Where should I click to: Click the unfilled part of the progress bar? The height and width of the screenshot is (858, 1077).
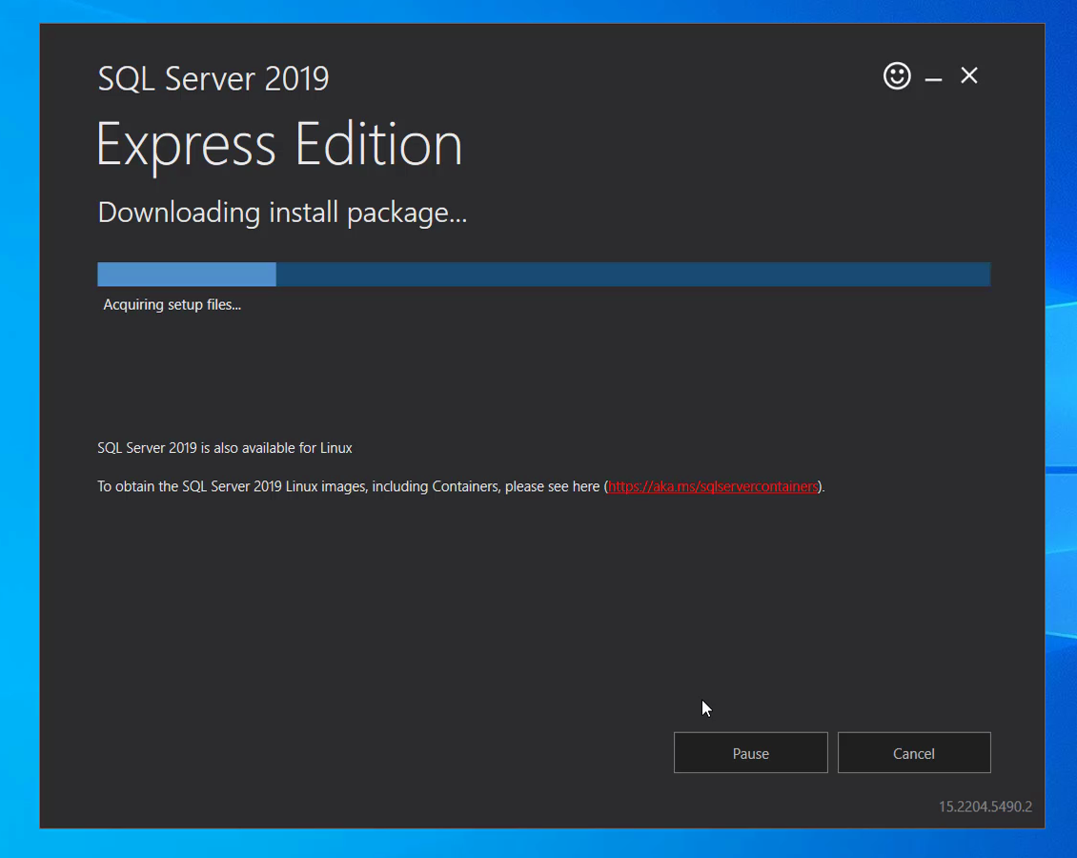coord(633,275)
